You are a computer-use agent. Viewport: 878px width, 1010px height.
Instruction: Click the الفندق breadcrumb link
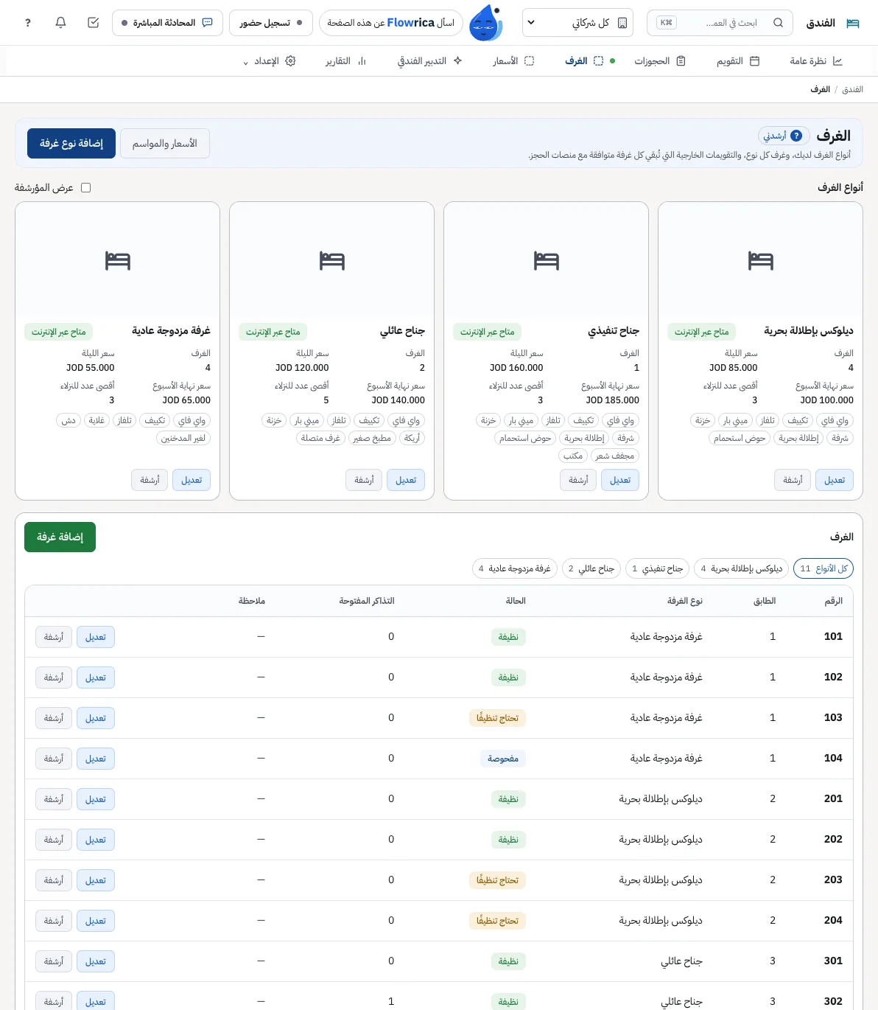pos(852,89)
